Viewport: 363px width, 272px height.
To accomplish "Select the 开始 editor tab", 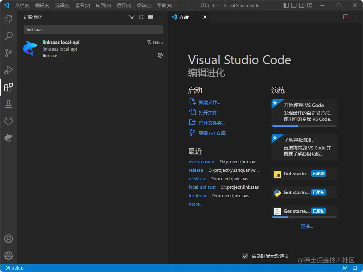I will pos(184,17).
